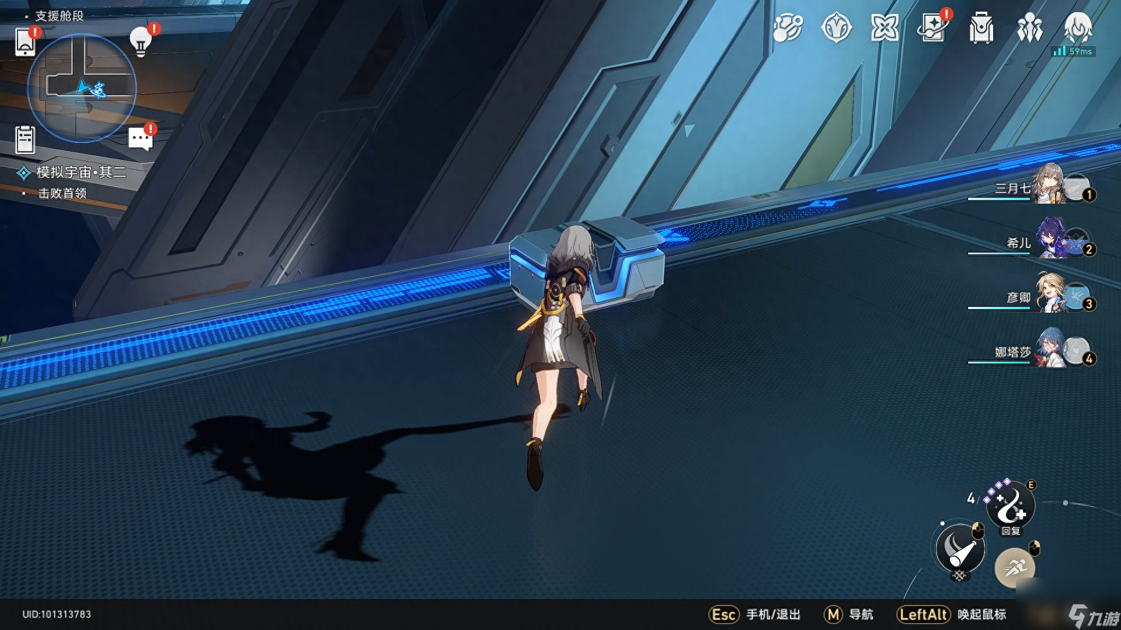1121x630 pixels.
Task: Click the LeftAlt 唤起鼠标 hint
Action: 952,614
